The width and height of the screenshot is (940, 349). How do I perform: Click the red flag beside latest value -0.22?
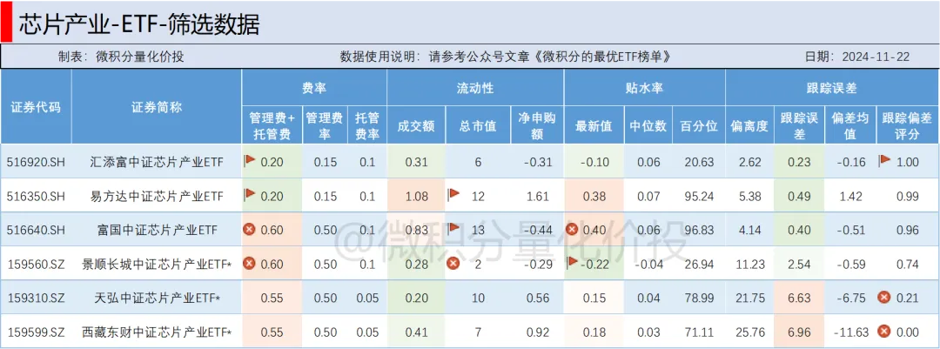572,264
